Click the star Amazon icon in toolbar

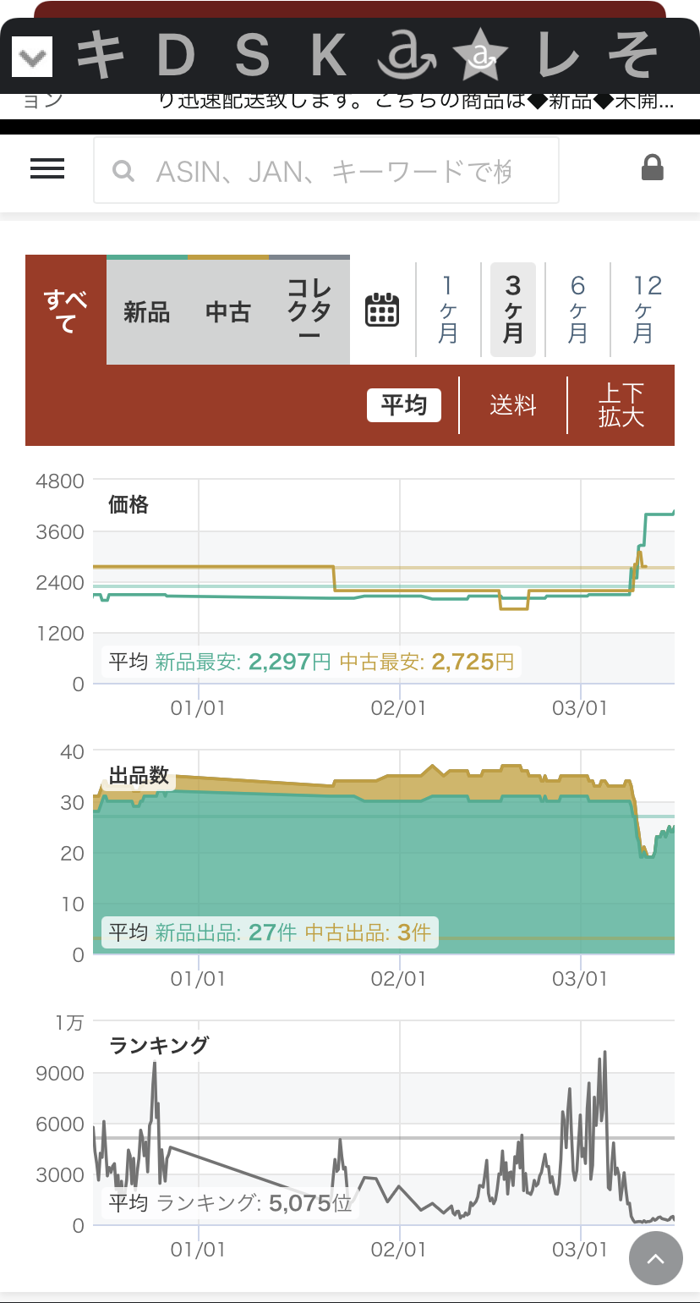(481, 57)
